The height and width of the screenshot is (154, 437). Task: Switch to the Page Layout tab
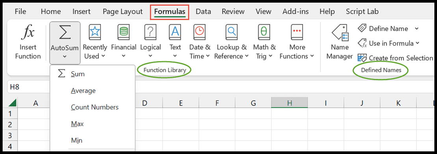pyautogui.click(x=123, y=11)
